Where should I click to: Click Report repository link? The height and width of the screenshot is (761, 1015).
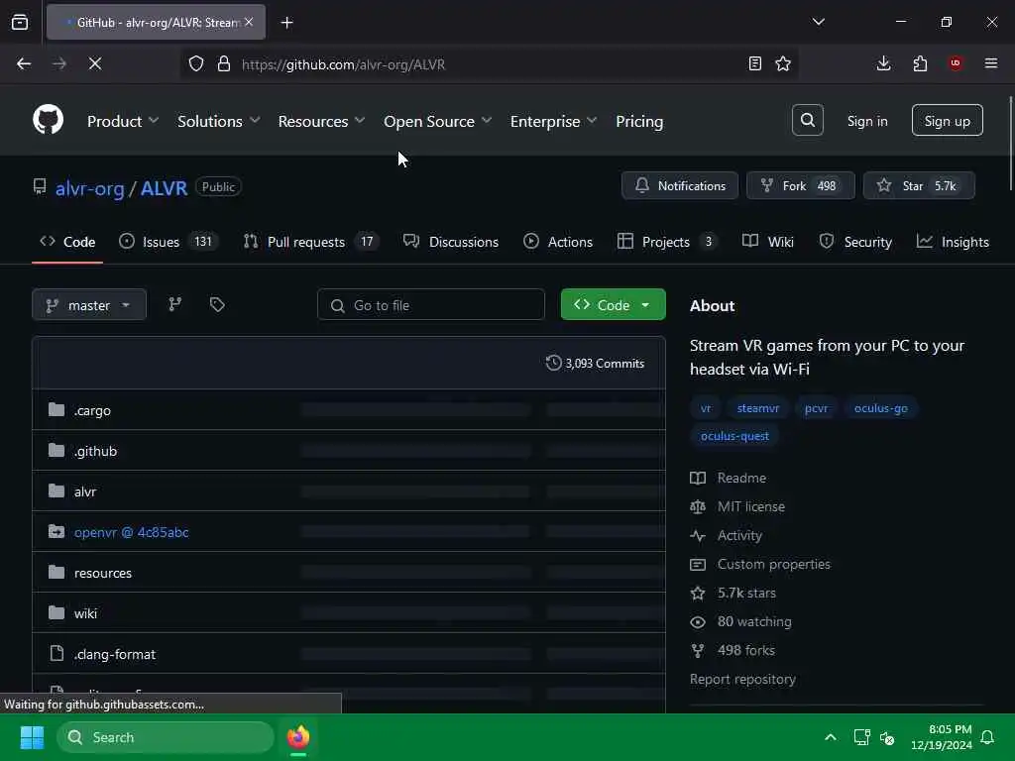click(742, 679)
